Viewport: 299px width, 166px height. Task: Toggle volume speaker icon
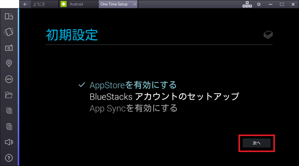click(x=9, y=142)
